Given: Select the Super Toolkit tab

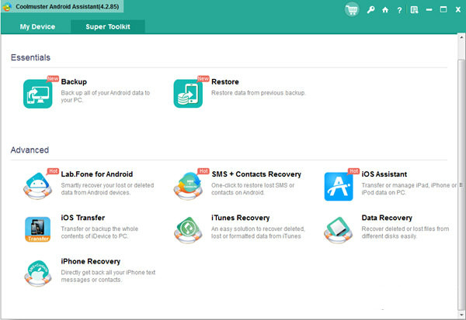Looking at the screenshot, I should pyautogui.click(x=108, y=26).
